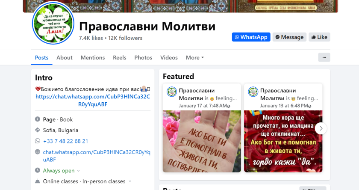Click public globe icon on January 17 post
Screen dimensions: 359x190
229,106
